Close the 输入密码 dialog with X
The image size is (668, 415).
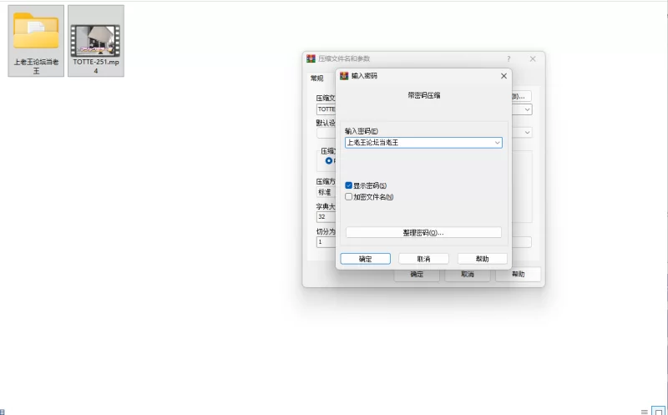(504, 76)
